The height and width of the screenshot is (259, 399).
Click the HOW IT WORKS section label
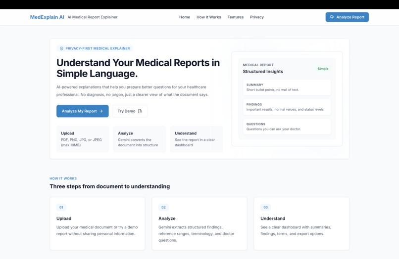[x=63, y=178]
